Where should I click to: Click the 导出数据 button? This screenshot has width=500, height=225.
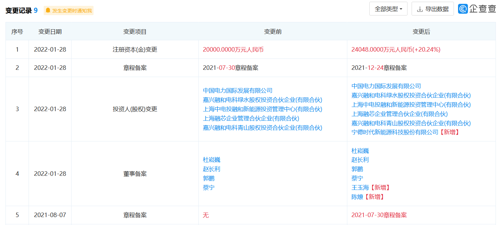point(433,9)
